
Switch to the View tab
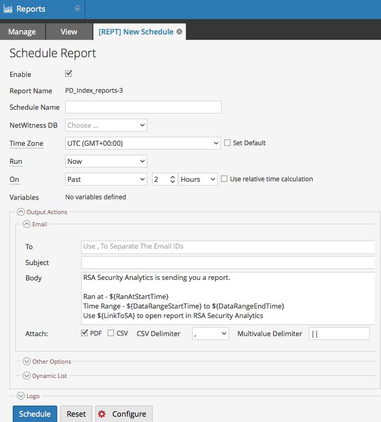[x=69, y=32]
